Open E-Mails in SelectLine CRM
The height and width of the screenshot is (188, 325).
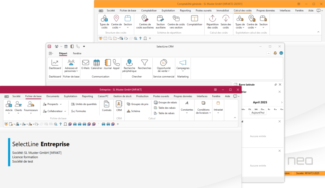coord(85,64)
